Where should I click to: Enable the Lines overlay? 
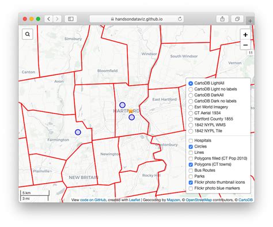(196, 153)
